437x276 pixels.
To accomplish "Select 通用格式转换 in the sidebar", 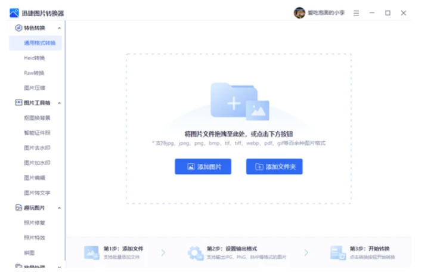I will 39,43.
